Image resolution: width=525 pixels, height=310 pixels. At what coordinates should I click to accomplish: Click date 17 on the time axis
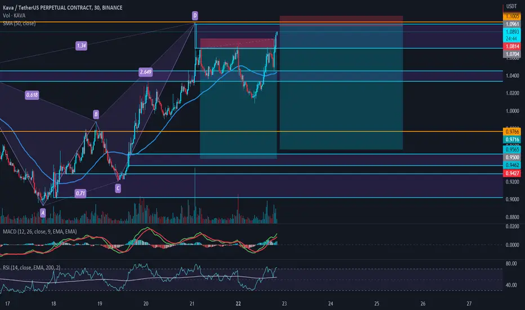coord(7,304)
